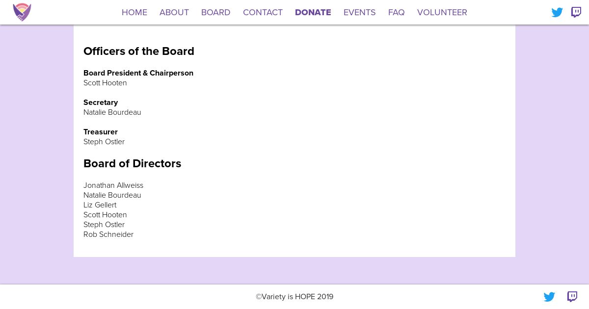Click the Board of Directors heading
The width and height of the screenshot is (589, 309).
[x=133, y=164]
